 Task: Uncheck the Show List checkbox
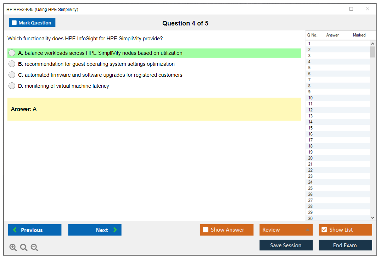tap(324, 230)
